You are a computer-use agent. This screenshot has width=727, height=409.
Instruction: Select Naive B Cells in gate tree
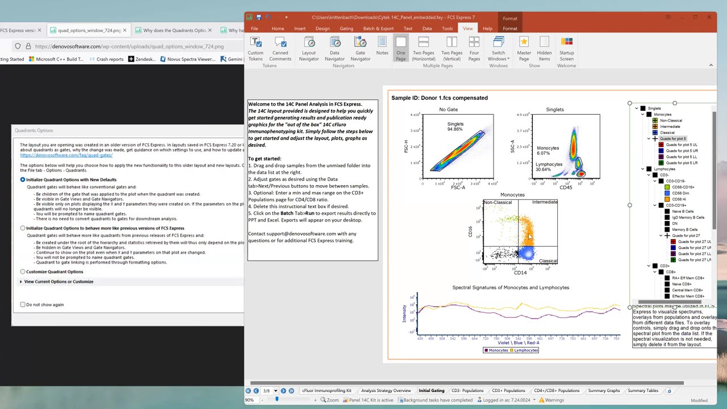[x=682, y=211]
